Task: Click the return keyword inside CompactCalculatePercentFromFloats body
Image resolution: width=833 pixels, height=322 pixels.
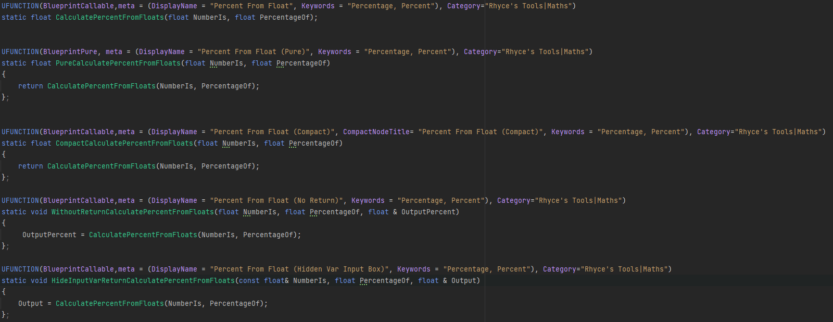Action: click(31, 166)
